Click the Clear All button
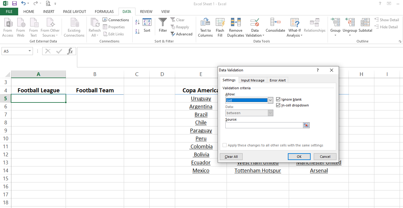This screenshot has height=208, width=403. click(231, 157)
